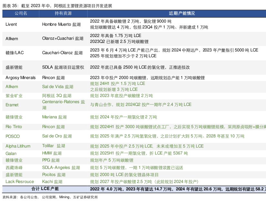
Task: Select the Livent company cell
Action: 11,24
